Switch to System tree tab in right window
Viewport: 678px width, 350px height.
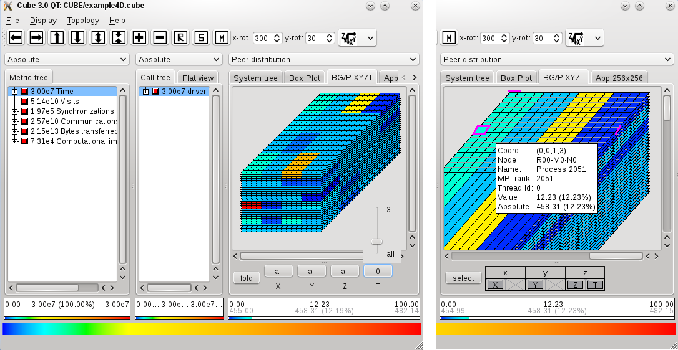[x=468, y=78]
